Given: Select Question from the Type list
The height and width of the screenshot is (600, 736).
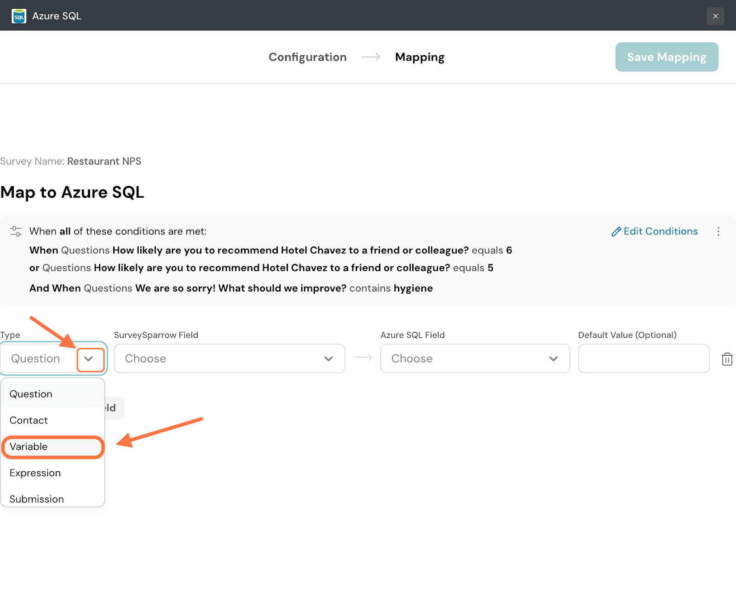Looking at the screenshot, I should (x=31, y=394).
